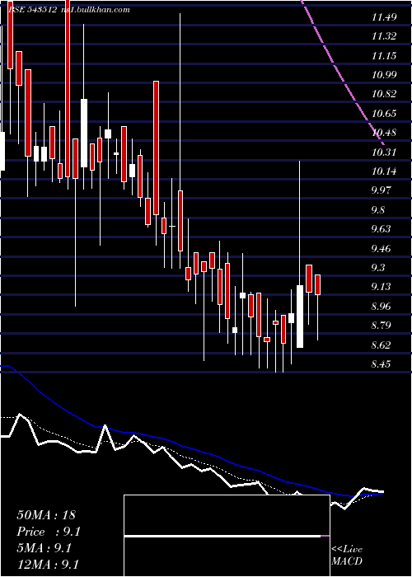Click the 8.96 price axis label
Viewport: 412px width, 577px height.
coord(382,306)
